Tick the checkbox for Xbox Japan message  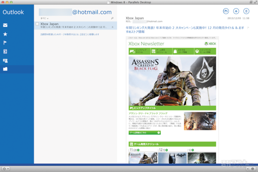pos(37,24)
